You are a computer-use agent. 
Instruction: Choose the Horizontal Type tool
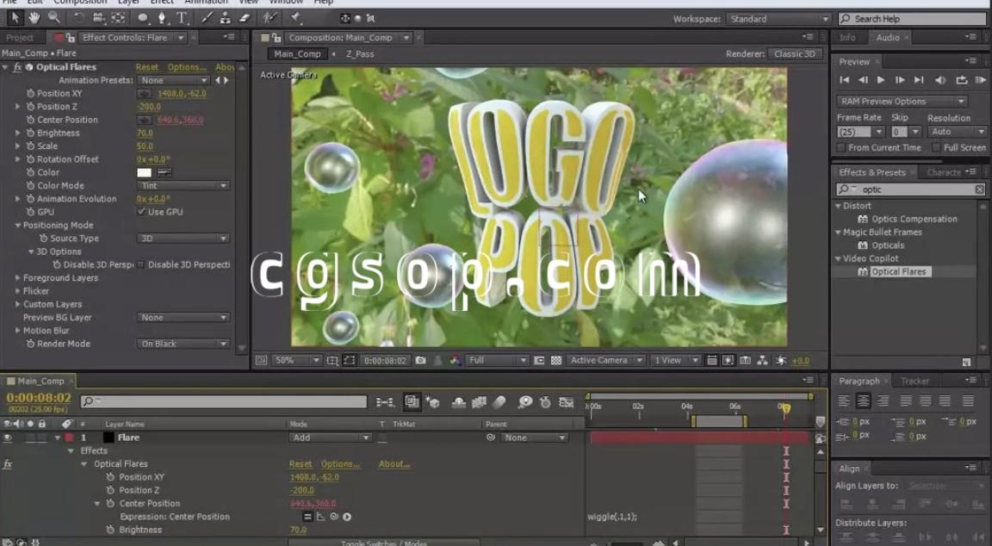pyautogui.click(x=183, y=17)
